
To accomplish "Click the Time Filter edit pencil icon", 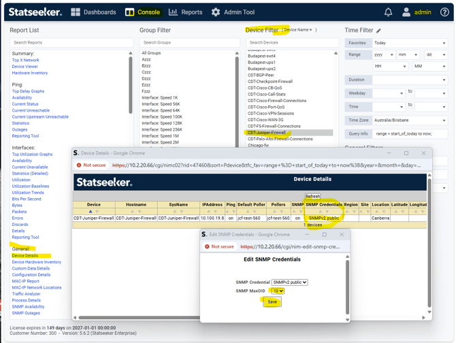I will (378, 31).
